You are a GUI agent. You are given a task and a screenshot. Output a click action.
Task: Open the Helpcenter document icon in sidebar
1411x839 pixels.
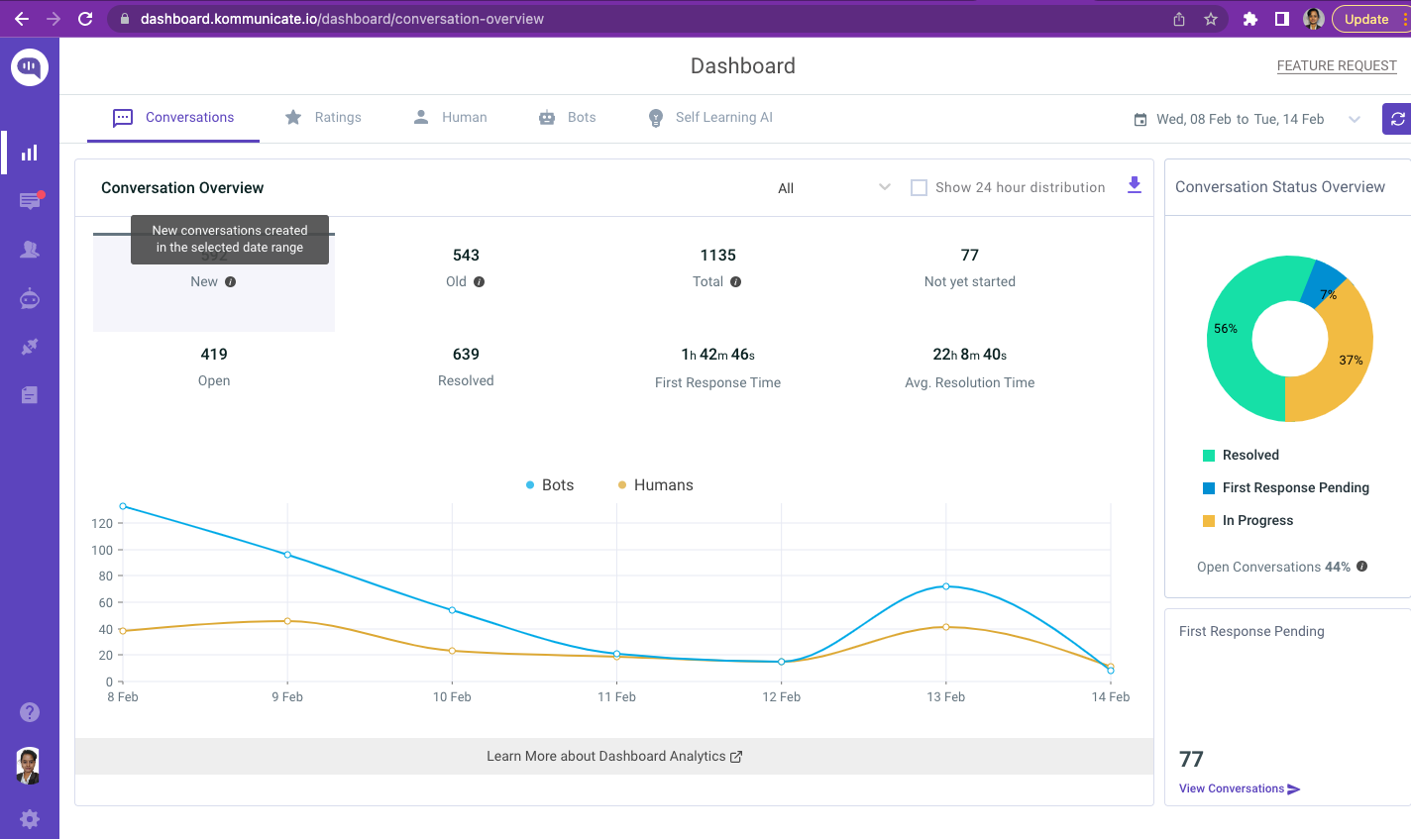30,393
